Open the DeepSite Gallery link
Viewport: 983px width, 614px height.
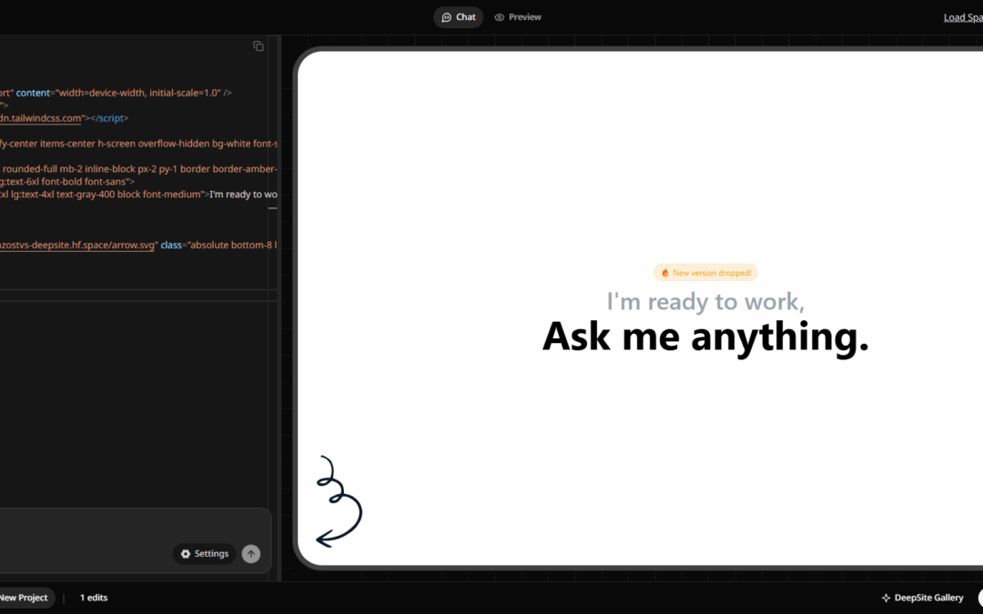[x=922, y=598]
